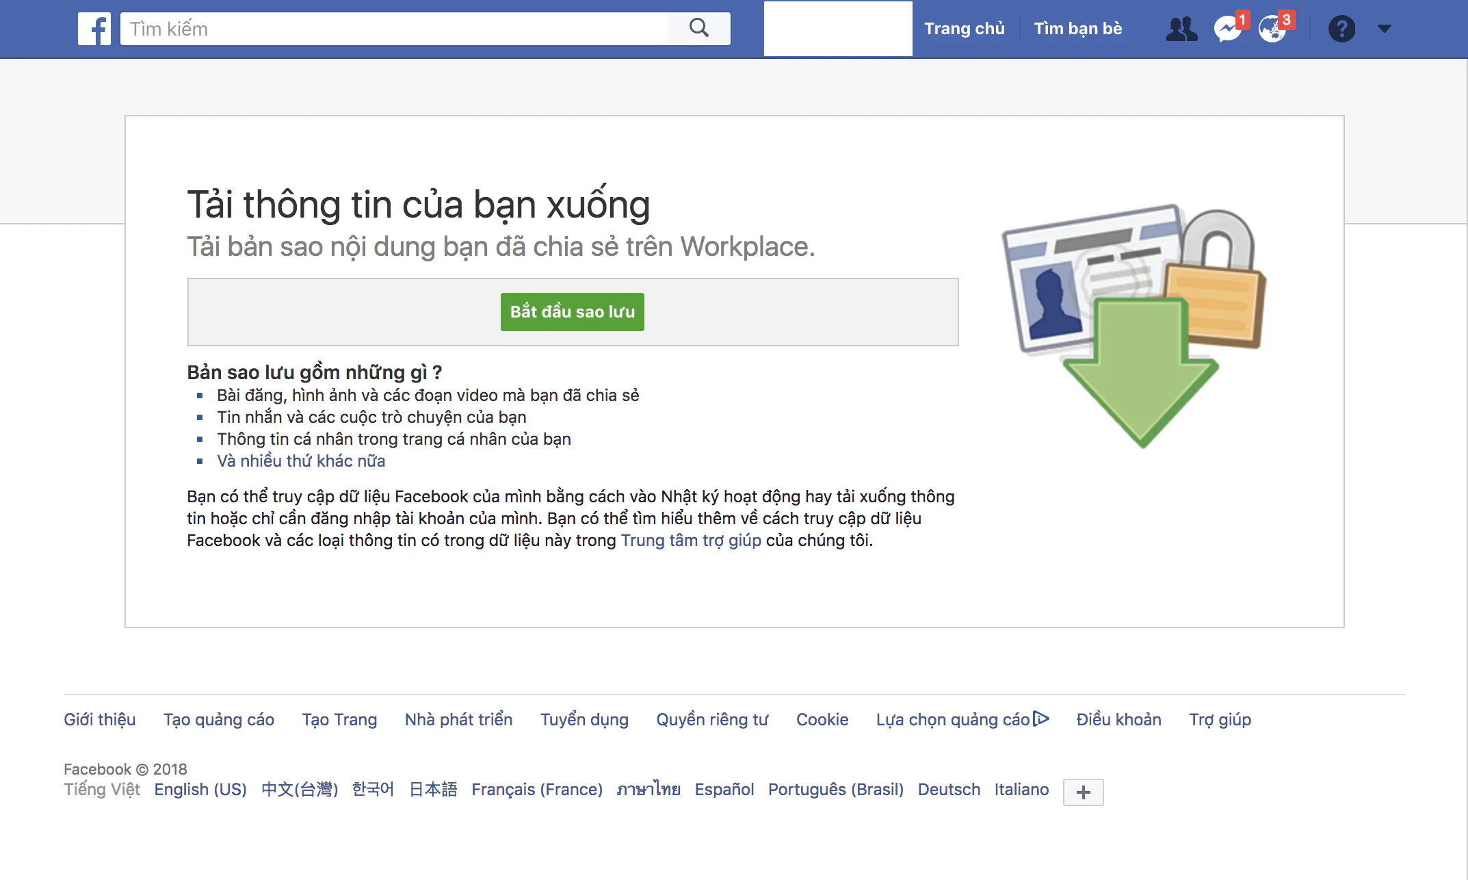
Task: Switch language to 中文(台灣)
Action: (x=300, y=790)
